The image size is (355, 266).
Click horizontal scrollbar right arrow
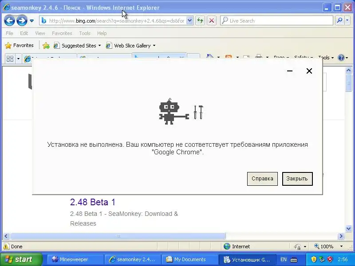(341, 236)
